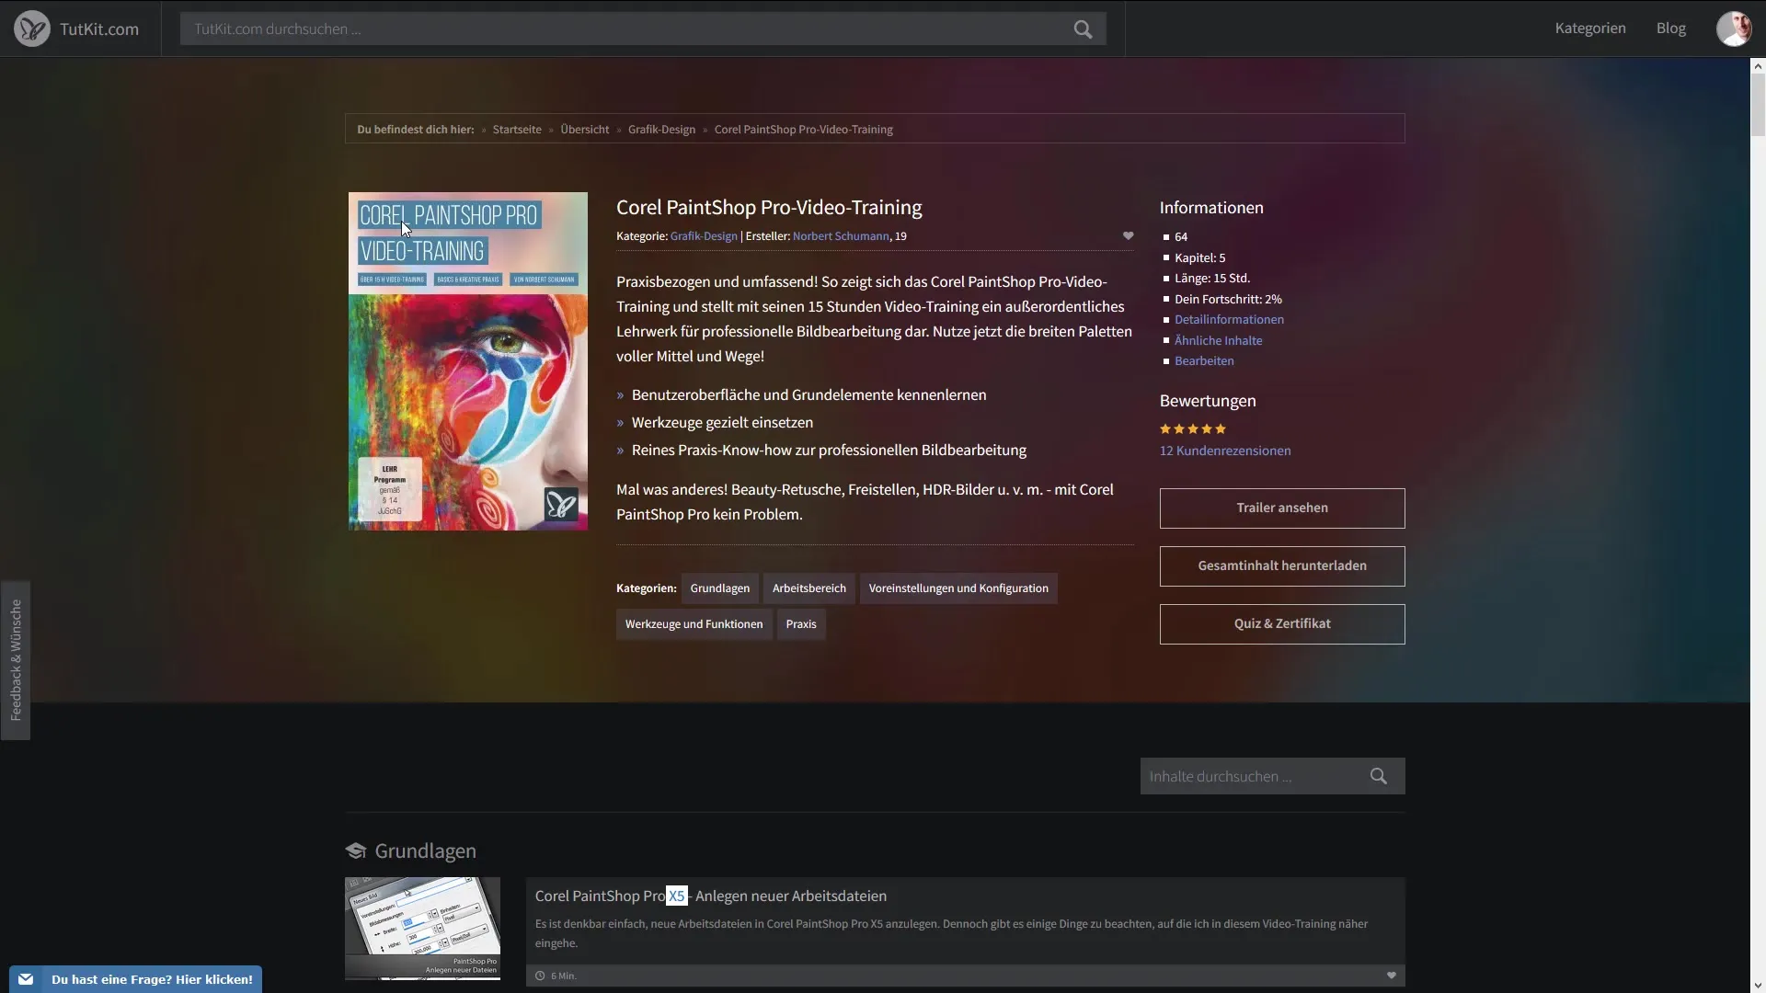Open the Feedback & Wünsche side tab
The image size is (1766, 993).
click(x=16, y=660)
